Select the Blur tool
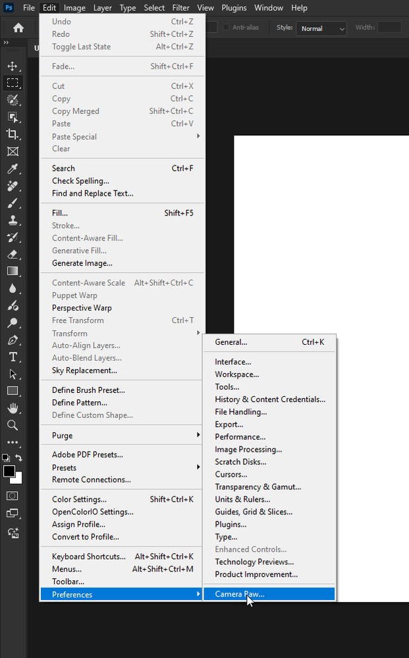The image size is (409, 658). tap(13, 288)
